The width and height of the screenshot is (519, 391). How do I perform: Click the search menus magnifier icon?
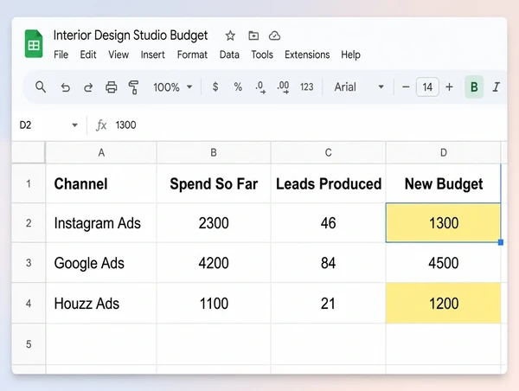coord(41,87)
